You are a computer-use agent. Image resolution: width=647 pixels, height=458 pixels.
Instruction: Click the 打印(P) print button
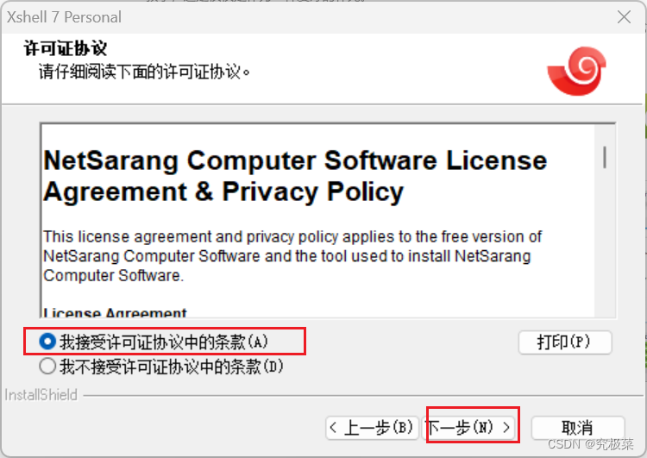(564, 342)
